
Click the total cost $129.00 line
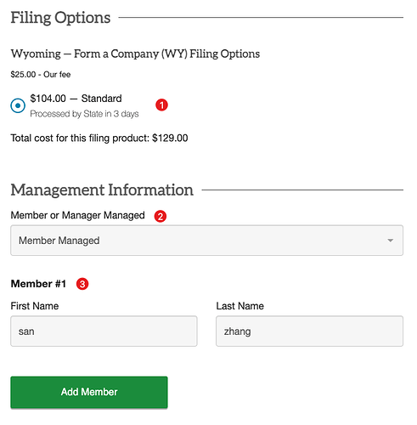point(99,139)
